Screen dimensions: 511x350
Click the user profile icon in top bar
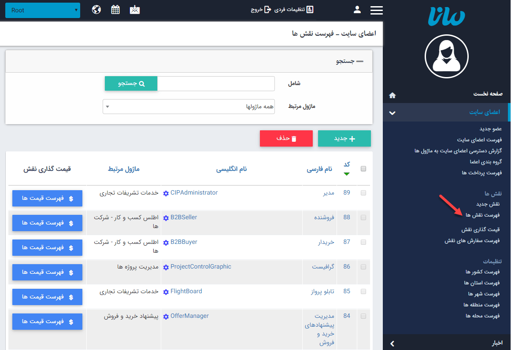click(x=357, y=9)
